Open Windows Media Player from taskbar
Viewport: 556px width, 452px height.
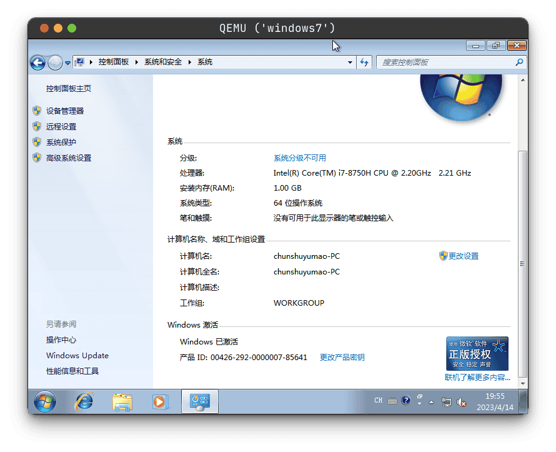pos(161,402)
